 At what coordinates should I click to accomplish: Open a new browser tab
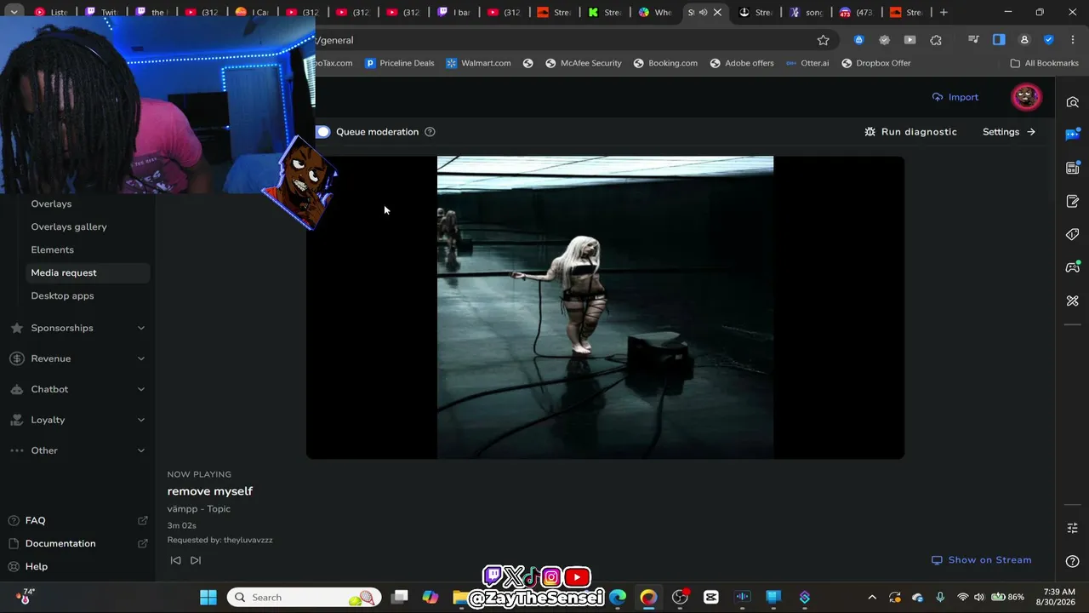(944, 13)
